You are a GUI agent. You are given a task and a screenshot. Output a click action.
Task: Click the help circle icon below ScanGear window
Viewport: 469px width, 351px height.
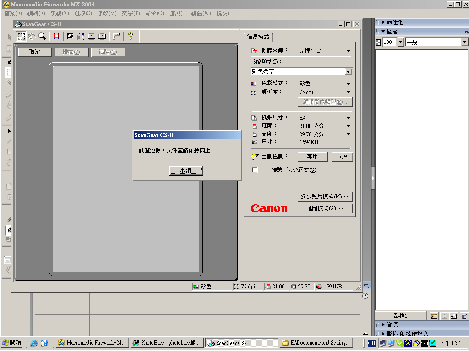tap(365, 296)
